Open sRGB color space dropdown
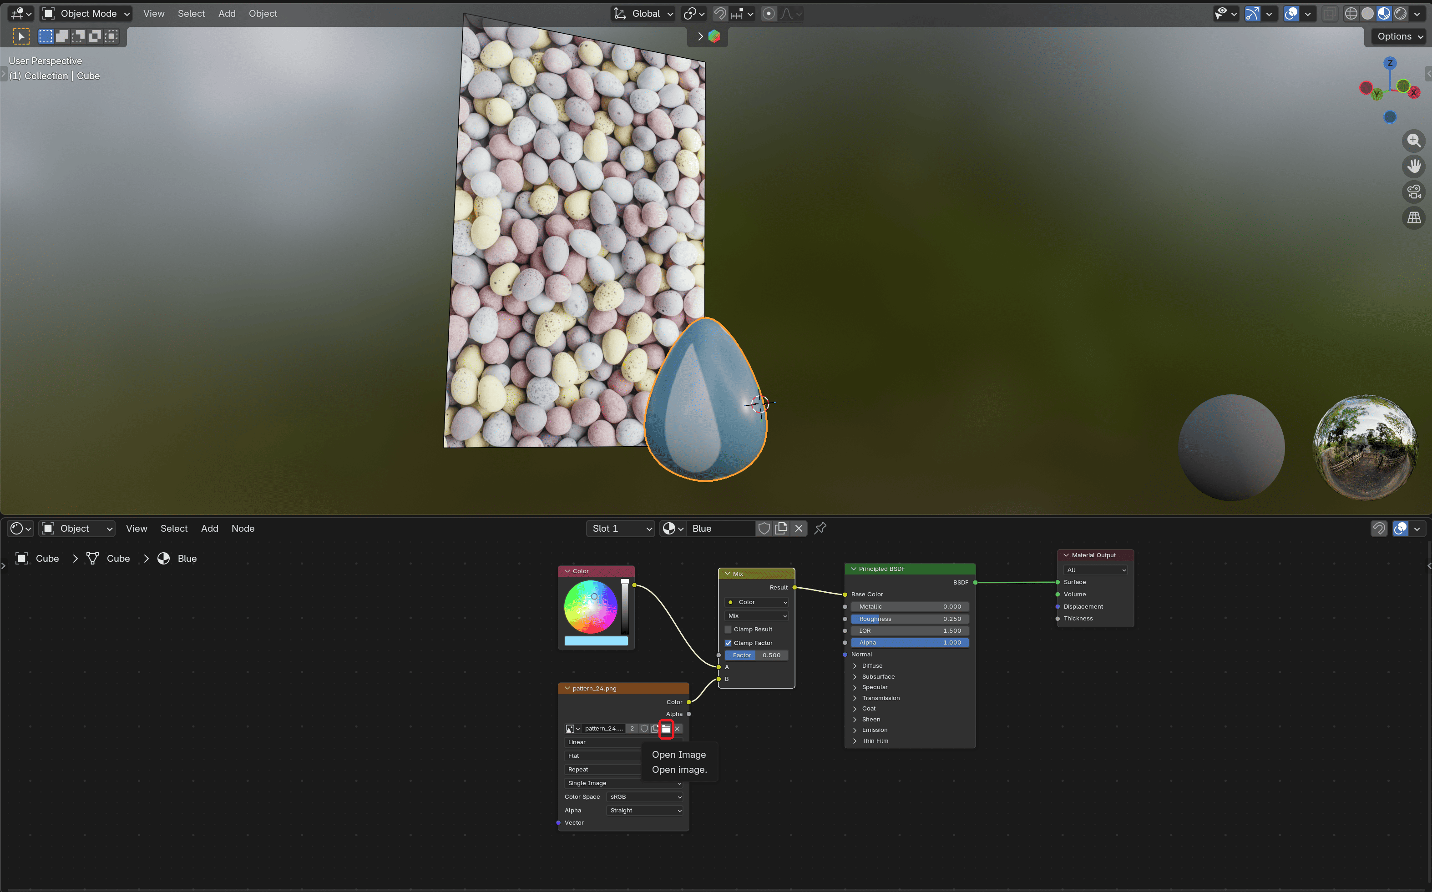1432x892 pixels. click(645, 797)
